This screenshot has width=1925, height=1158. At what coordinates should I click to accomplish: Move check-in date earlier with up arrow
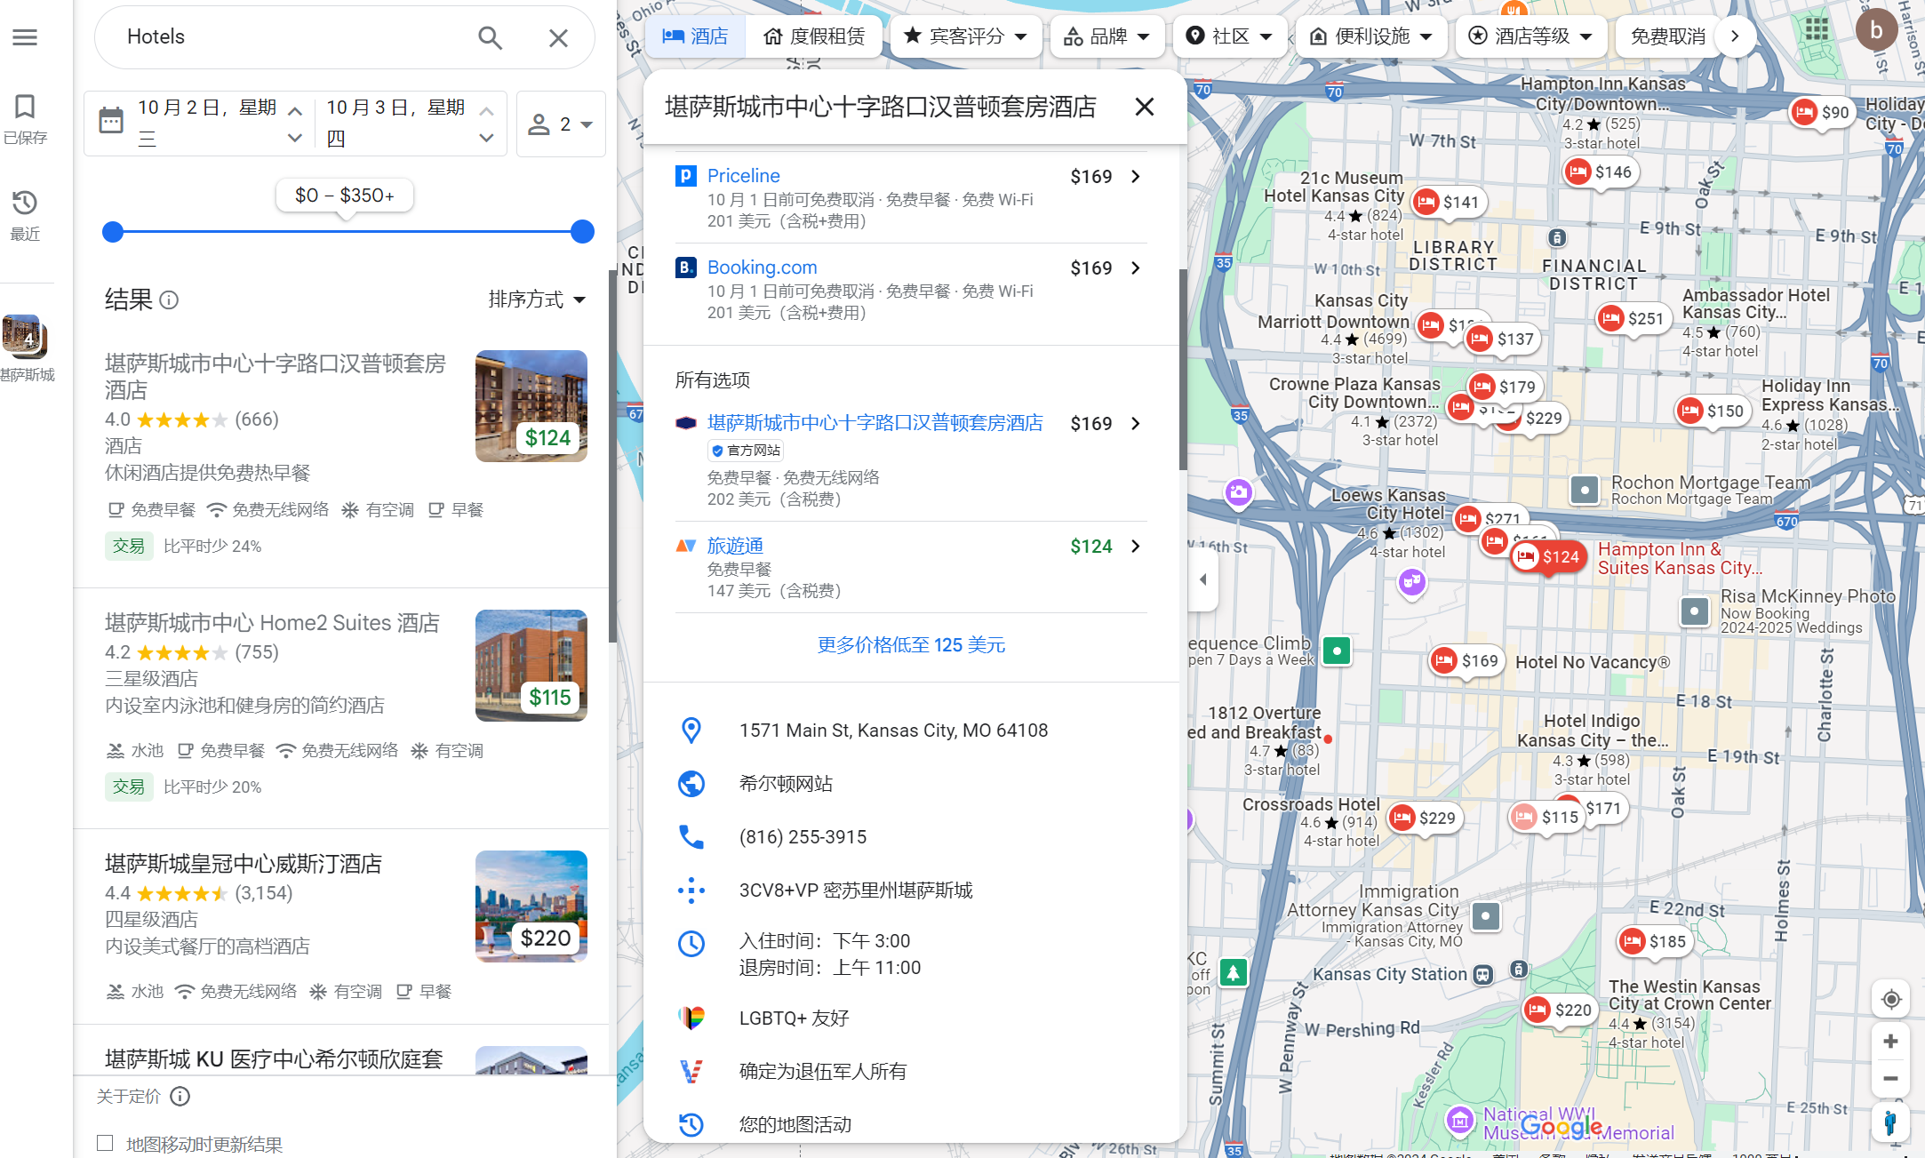point(295,111)
